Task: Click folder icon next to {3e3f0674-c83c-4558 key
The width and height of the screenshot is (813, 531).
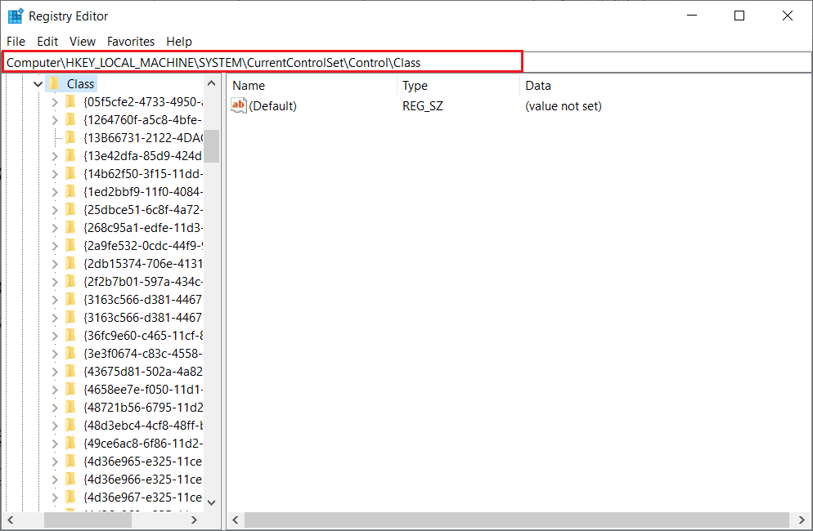Action: [x=71, y=353]
